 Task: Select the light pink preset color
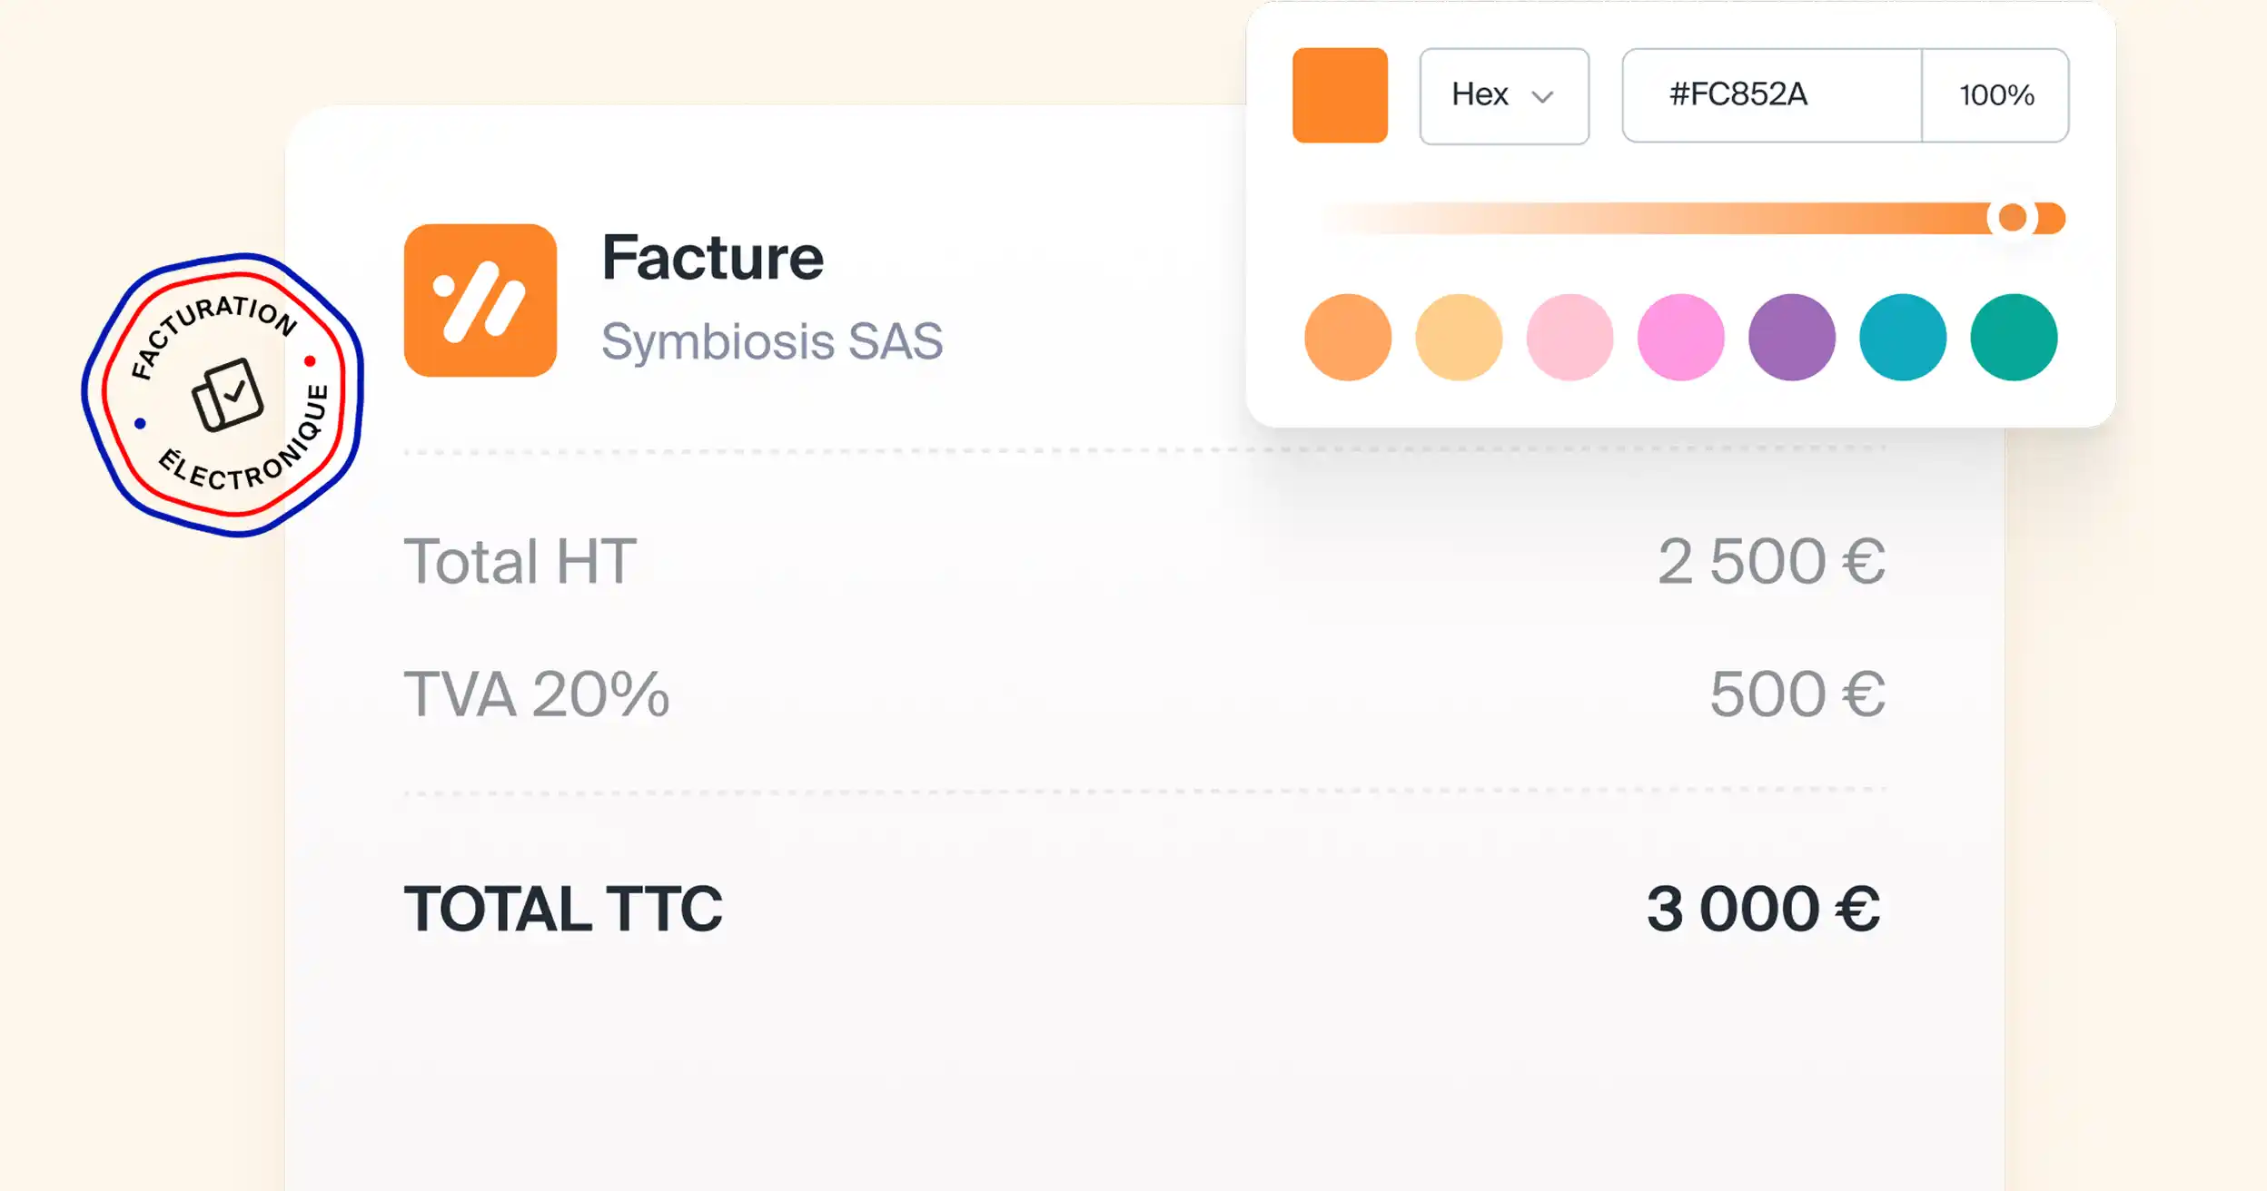click(1569, 337)
